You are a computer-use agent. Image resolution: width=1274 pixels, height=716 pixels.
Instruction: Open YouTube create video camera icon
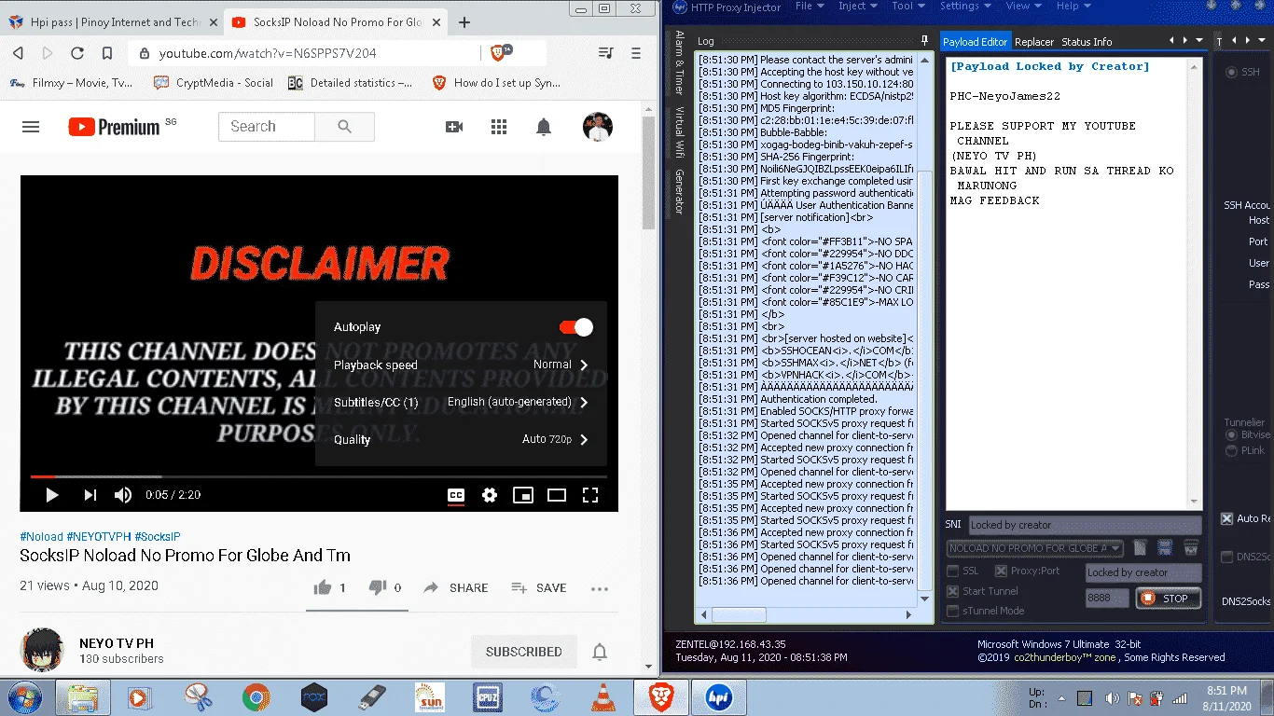pos(454,127)
